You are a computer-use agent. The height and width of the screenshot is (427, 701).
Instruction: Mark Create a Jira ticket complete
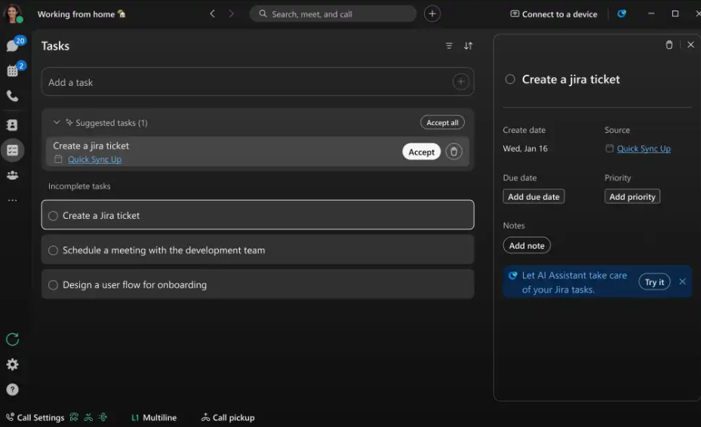(x=54, y=216)
